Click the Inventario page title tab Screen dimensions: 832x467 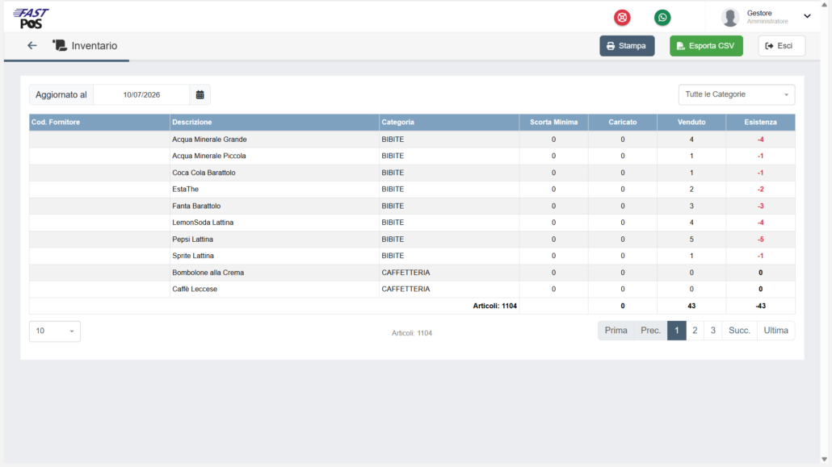pos(94,46)
